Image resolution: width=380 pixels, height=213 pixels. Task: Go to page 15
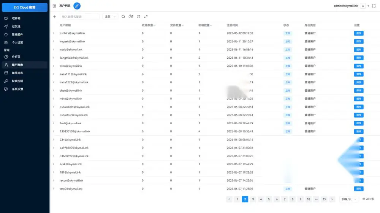(x=324, y=199)
